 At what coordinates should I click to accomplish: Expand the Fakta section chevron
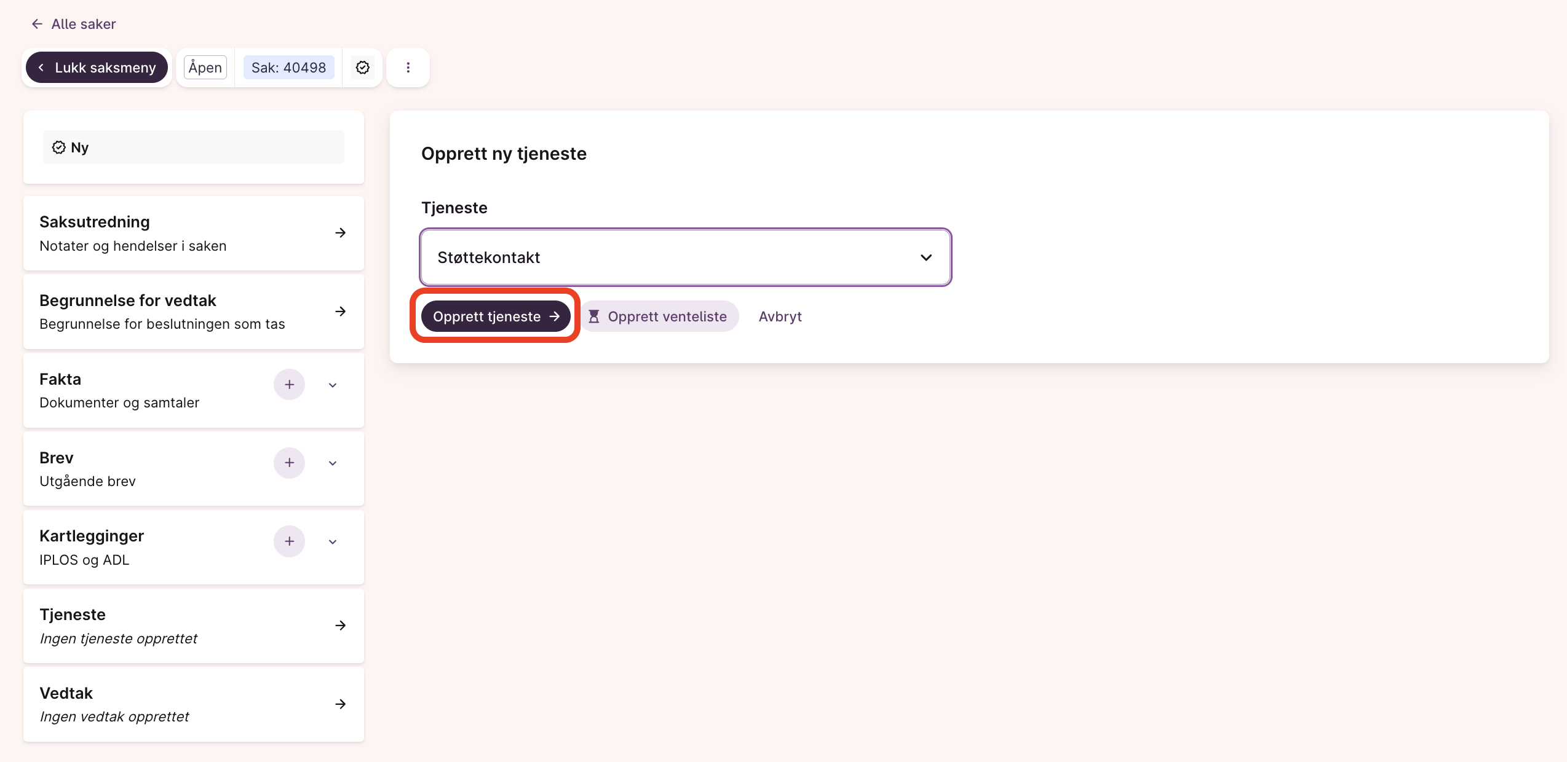(x=333, y=385)
